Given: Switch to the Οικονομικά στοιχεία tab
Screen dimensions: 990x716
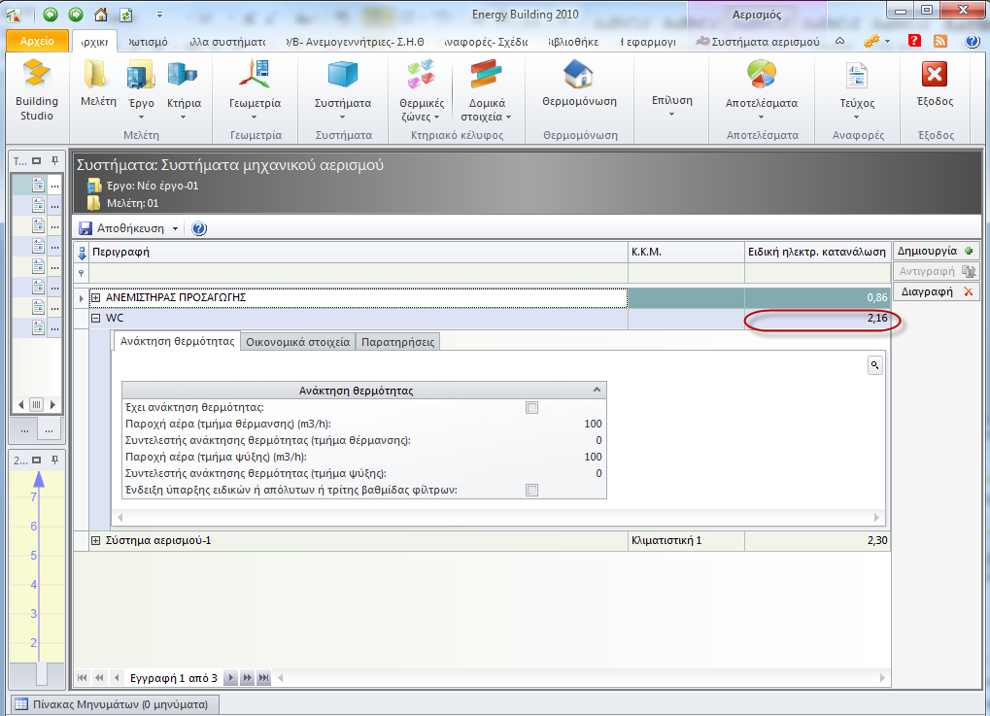Looking at the screenshot, I should click(297, 341).
